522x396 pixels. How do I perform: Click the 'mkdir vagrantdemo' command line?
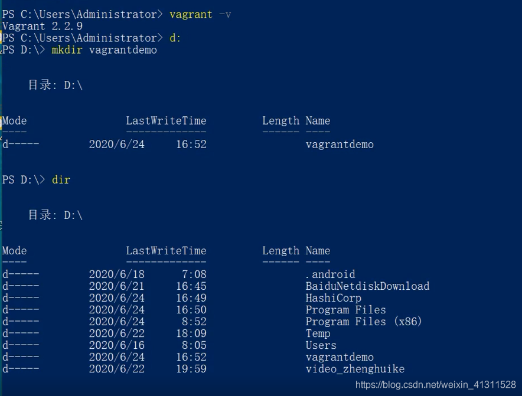(104, 50)
